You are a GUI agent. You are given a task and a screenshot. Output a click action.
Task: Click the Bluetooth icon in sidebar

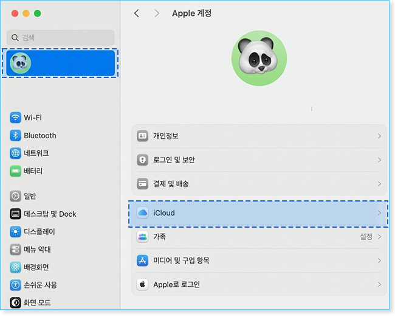tap(15, 136)
